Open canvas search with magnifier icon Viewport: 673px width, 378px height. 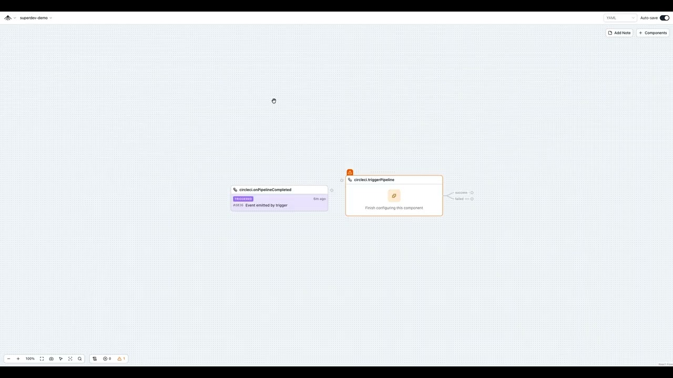click(79, 359)
